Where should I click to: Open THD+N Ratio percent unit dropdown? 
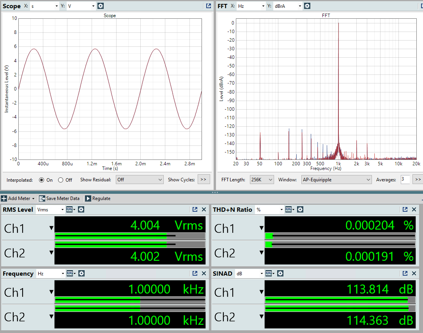[269, 210]
